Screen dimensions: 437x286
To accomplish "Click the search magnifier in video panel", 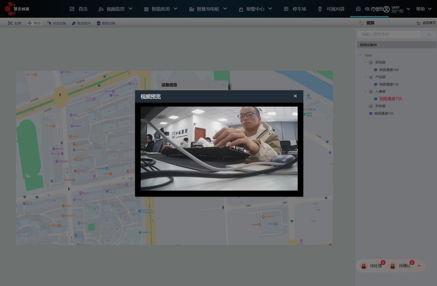I will click(x=429, y=35).
